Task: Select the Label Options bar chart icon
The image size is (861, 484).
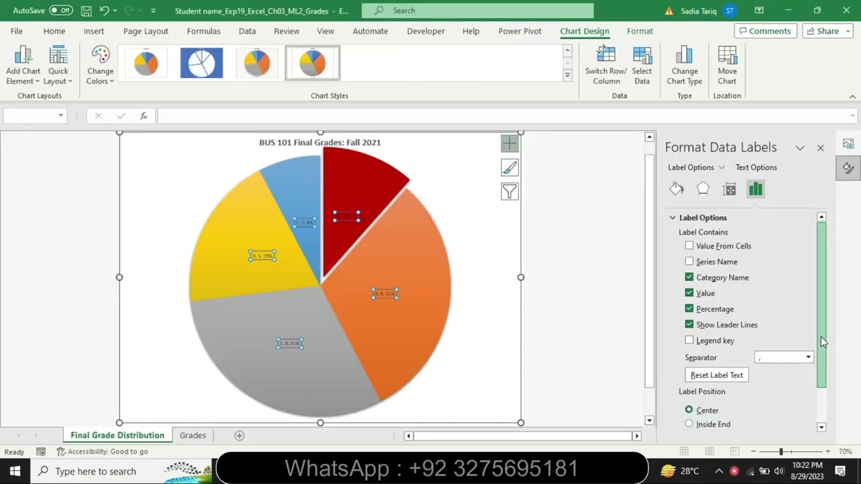Action: point(755,189)
